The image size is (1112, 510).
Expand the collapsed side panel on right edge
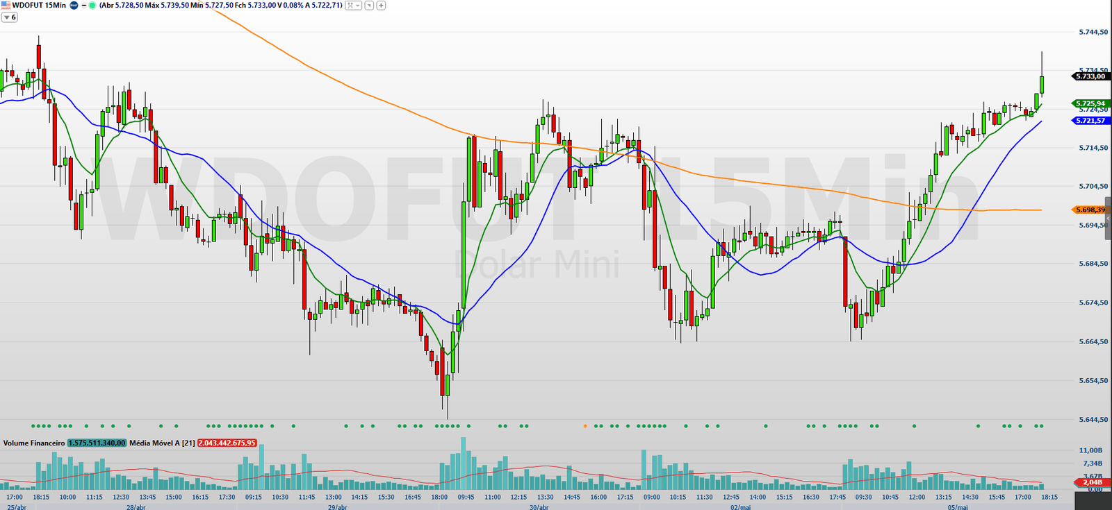[x=1108, y=219]
